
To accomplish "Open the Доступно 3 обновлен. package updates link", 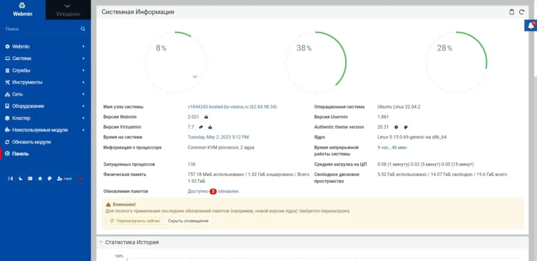I will [214, 191].
